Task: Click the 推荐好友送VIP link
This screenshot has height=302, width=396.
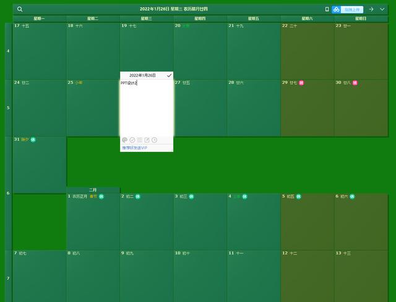Action: coord(134,148)
